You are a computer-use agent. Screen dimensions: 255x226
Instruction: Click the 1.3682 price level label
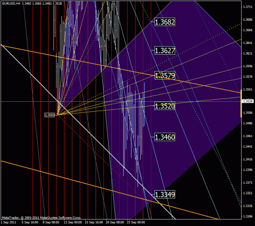[165, 22]
